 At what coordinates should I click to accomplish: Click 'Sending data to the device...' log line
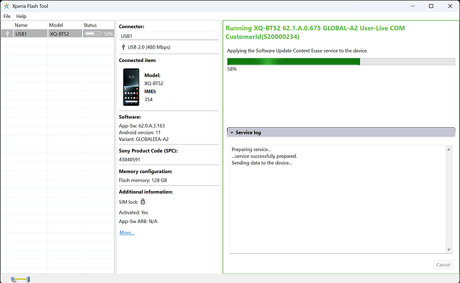pyautogui.click(x=262, y=163)
